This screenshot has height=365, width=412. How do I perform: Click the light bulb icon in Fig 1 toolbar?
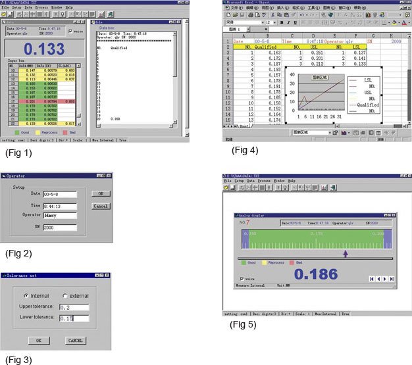click(x=63, y=14)
